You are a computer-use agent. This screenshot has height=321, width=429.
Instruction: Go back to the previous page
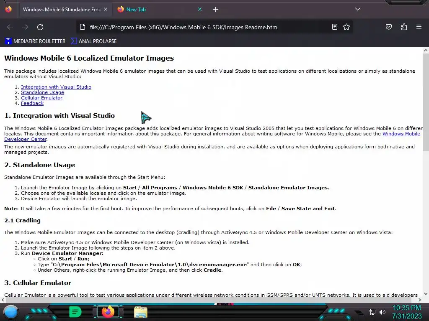tap(10, 27)
